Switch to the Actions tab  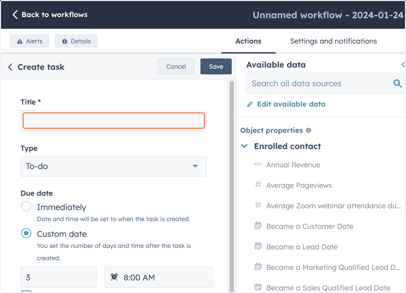pos(248,41)
